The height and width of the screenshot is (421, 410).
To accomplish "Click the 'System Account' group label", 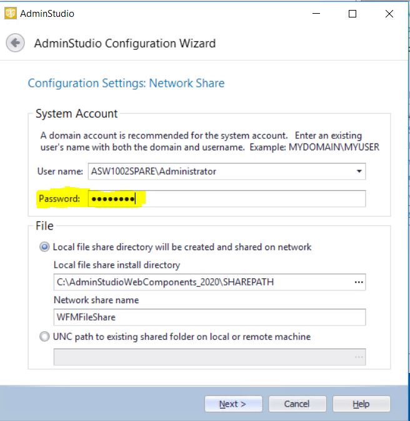I will pyautogui.click(x=77, y=114).
